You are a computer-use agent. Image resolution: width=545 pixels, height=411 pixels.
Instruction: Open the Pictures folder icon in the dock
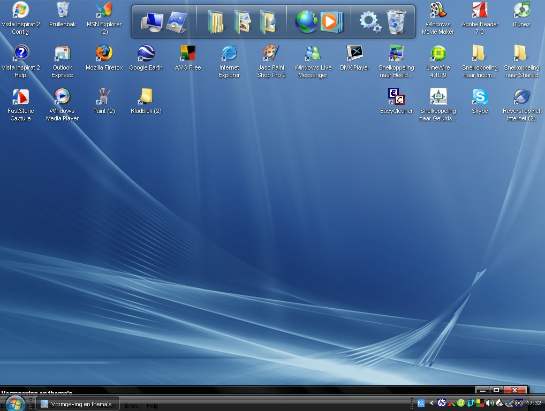point(242,22)
